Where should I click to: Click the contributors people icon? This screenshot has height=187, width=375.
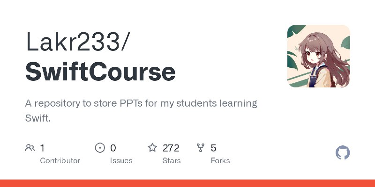point(30,148)
